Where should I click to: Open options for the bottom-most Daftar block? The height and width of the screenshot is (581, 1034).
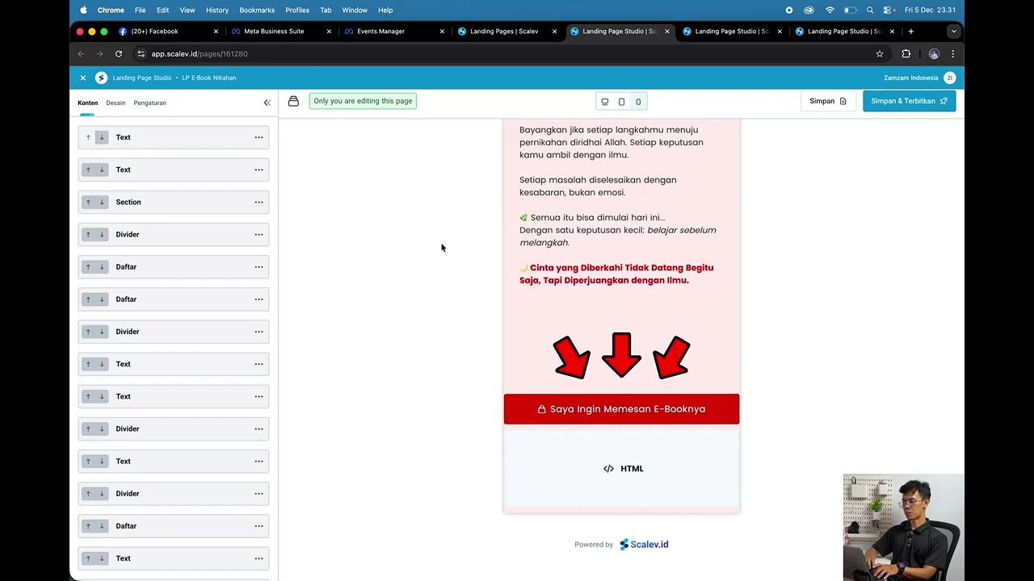[x=258, y=526]
